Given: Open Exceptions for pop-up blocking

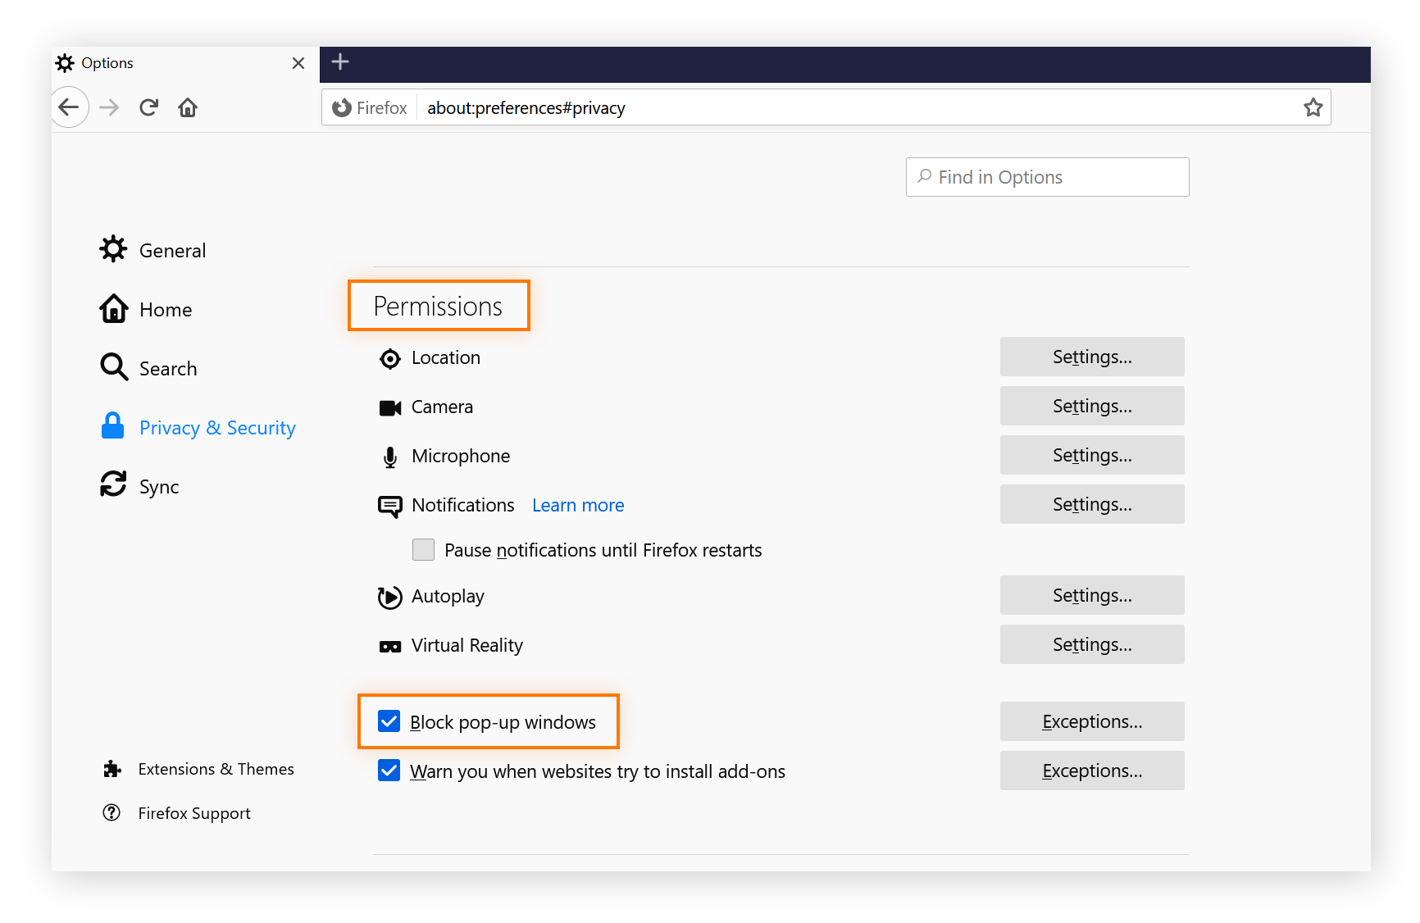Looking at the screenshot, I should (x=1091, y=721).
